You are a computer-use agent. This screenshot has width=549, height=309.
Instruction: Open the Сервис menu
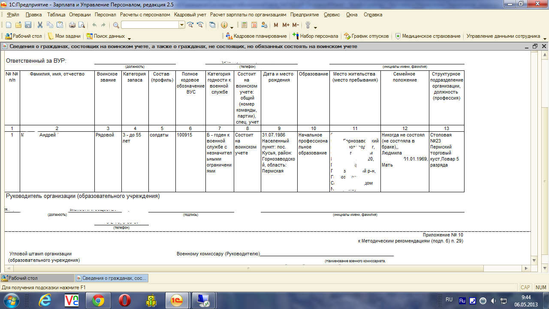[332, 15]
